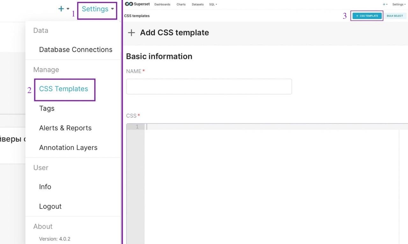The width and height of the screenshot is (408, 244).
Task: Open the SQL dropdown in navbar
Action: (213, 4)
